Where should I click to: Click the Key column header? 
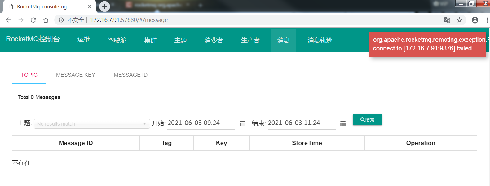[x=222, y=143]
